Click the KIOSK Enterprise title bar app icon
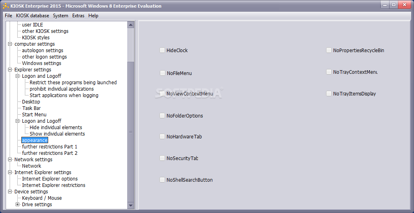The height and width of the screenshot is (213, 414). 6,6
